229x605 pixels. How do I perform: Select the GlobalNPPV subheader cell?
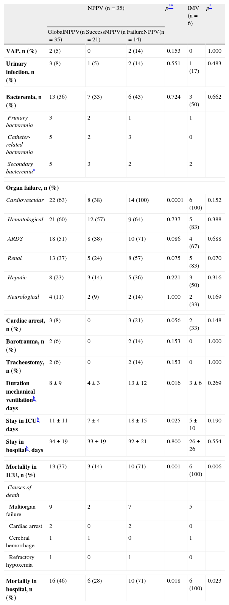pyautogui.click(x=66, y=35)
